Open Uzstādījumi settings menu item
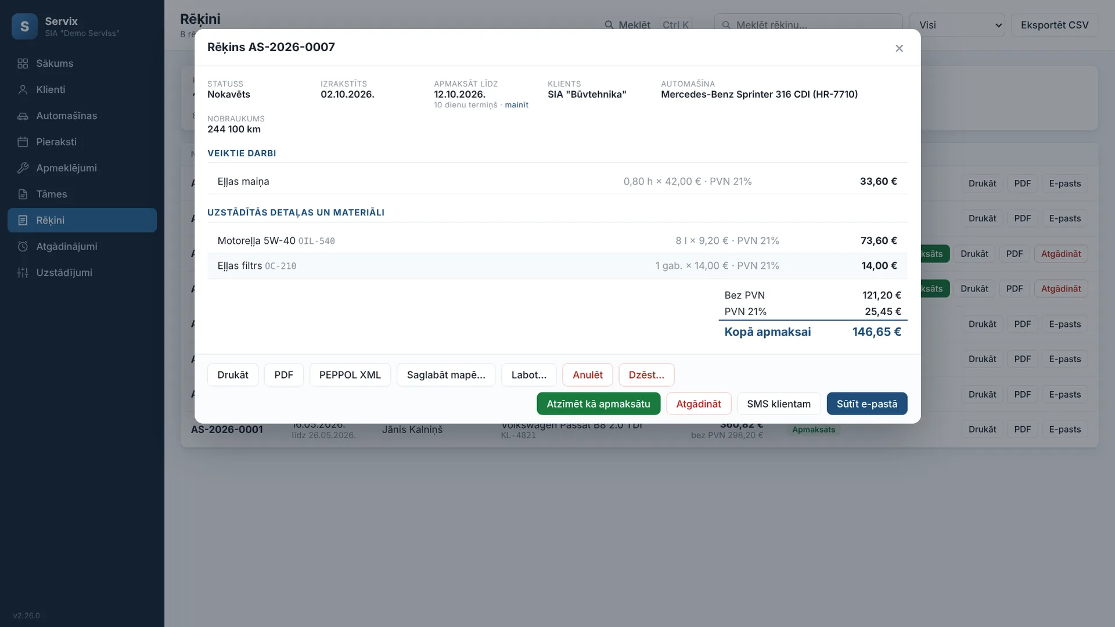1115x627 pixels. click(x=82, y=272)
